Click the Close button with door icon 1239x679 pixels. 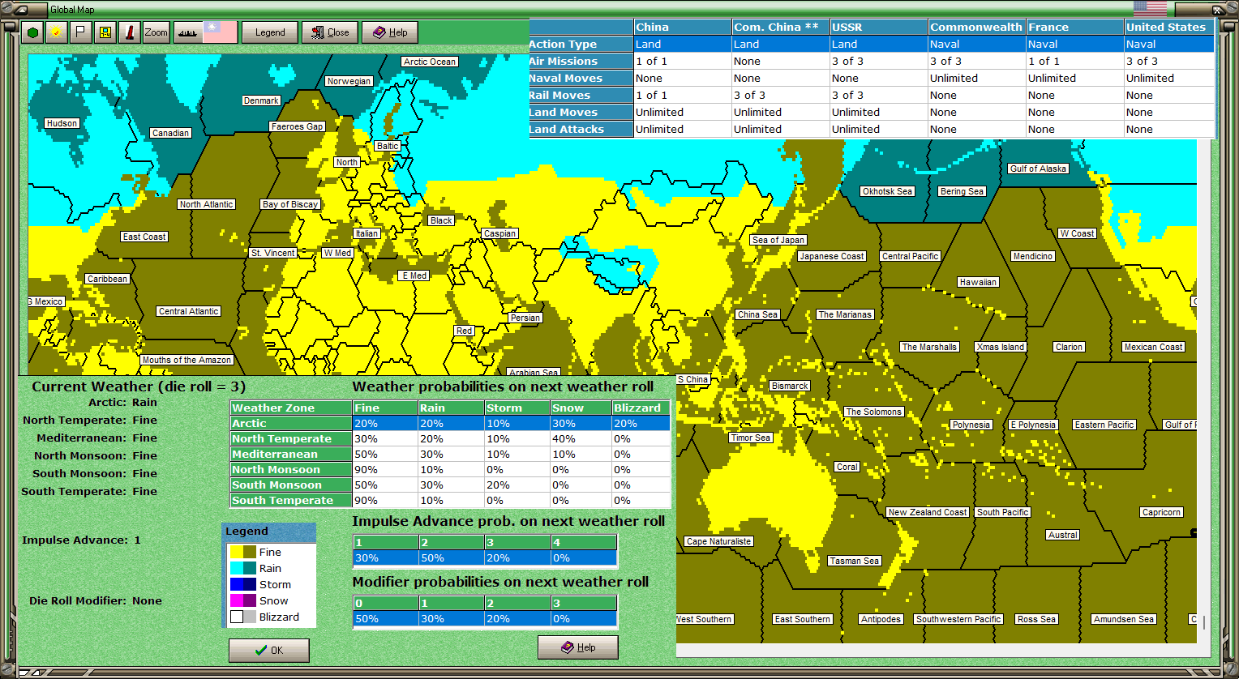[330, 32]
